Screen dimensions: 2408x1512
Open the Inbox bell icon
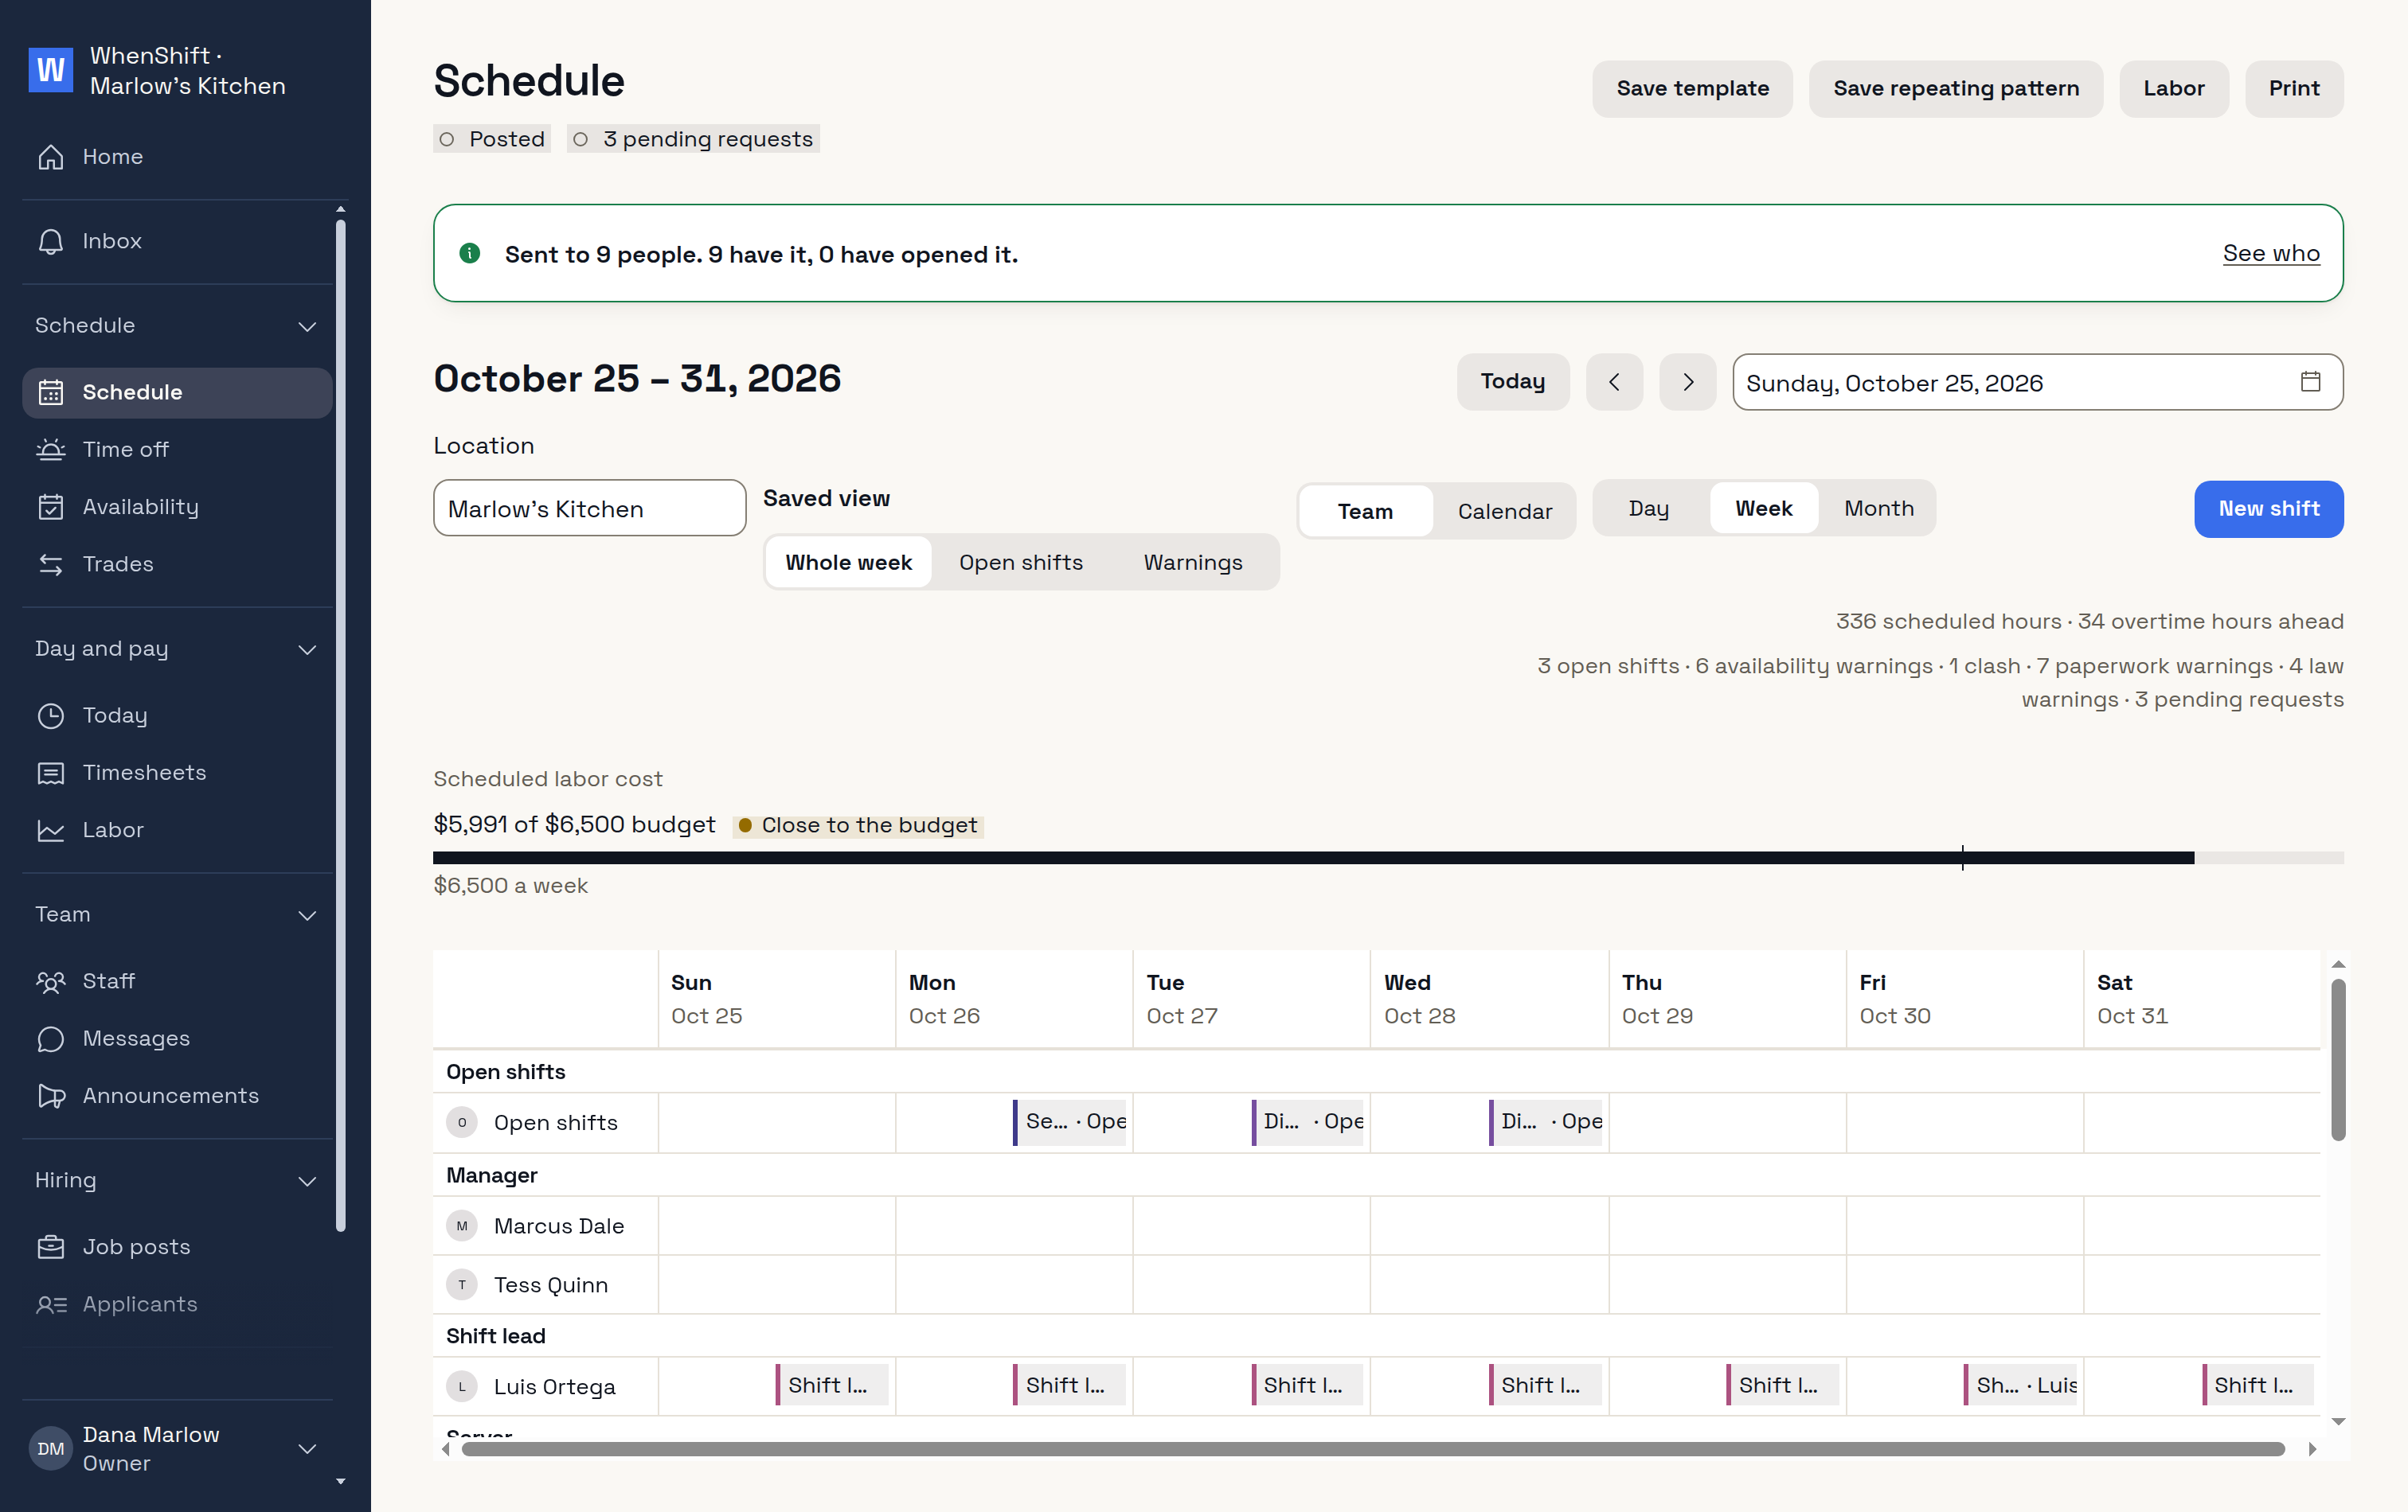point(51,241)
